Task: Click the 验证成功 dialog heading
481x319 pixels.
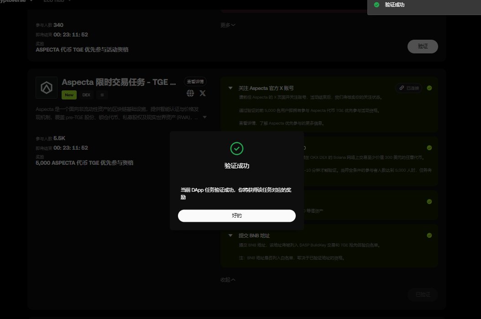Action: pyautogui.click(x=236, y=166)
